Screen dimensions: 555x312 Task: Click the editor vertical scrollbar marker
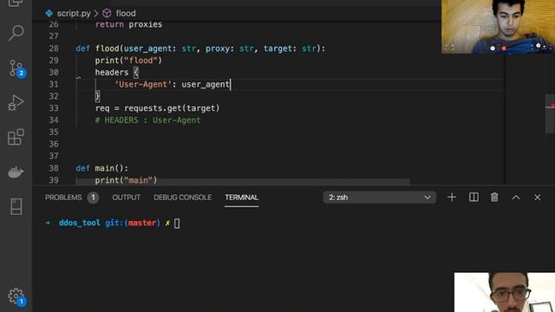click(x=551, y=107)
